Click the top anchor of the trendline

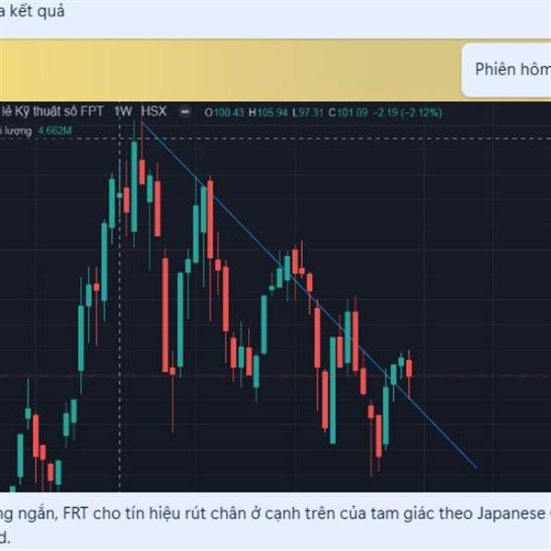coord(142,121)
